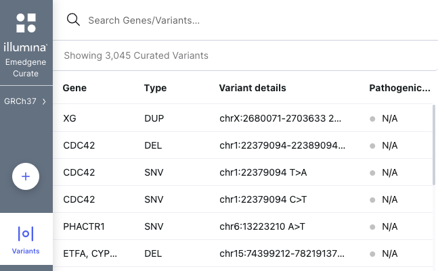Select the CDC42 C>T SNV row
Screen dimensions: 438x271
[243, 199]
